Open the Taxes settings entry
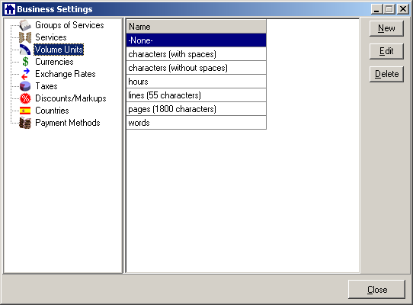Image resolution: width=413 pixels, height=305 pixels. pos(46,86)
